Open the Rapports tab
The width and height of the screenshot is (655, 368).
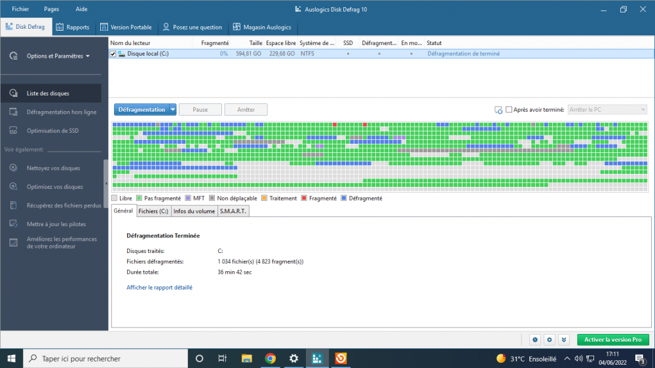click(73, 27)
